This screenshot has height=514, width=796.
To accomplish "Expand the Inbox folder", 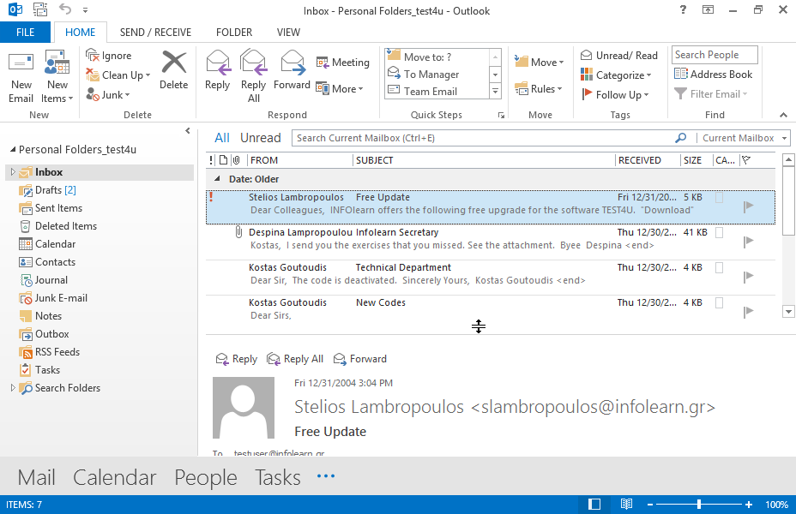I will (13, 172).
